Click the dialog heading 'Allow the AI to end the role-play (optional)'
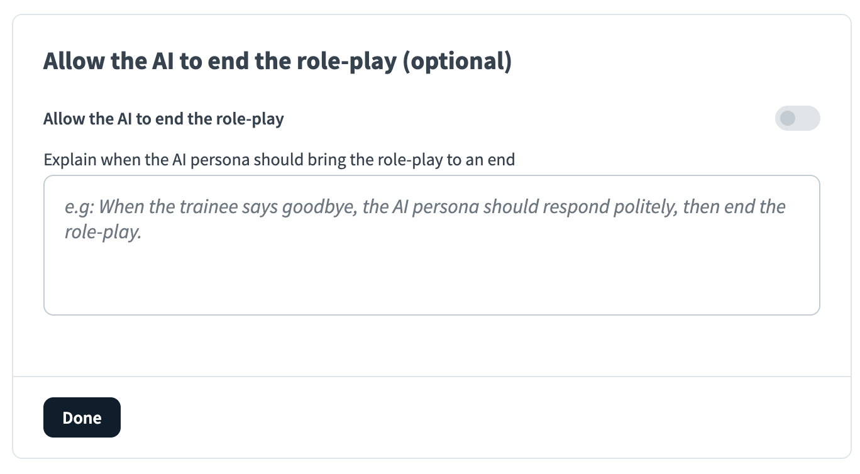 [277, 62]
